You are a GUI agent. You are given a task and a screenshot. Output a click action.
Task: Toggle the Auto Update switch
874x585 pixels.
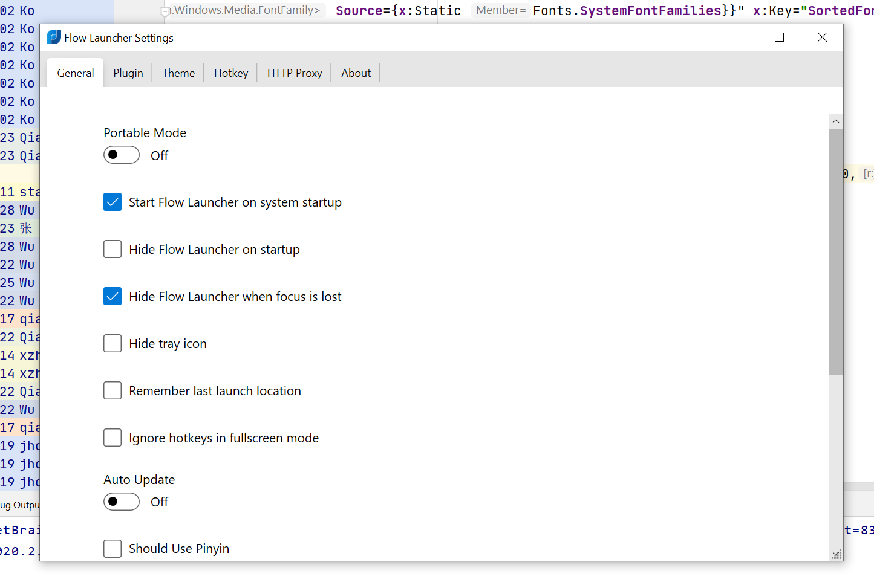[x=122, y=502]
